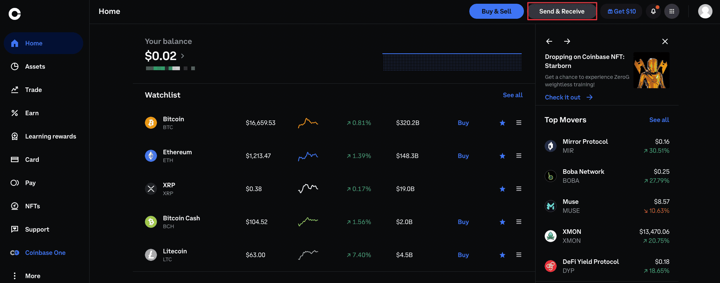Image resolution: width=720 pixels, height=283 pixels.
Task: Open Support in sidebar
Action: 44,229
